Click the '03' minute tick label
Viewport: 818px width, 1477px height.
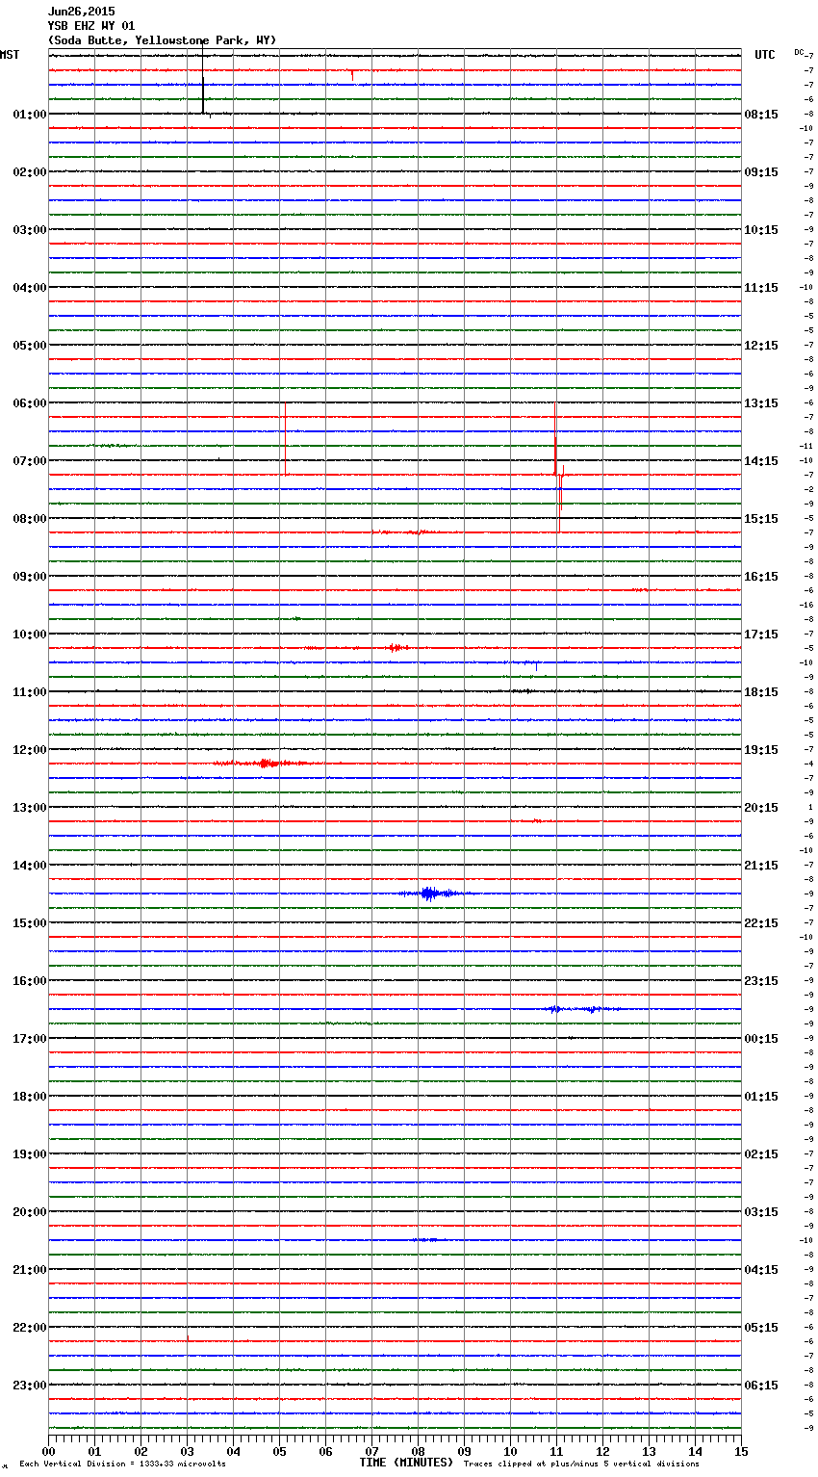tap(187, 1452)
